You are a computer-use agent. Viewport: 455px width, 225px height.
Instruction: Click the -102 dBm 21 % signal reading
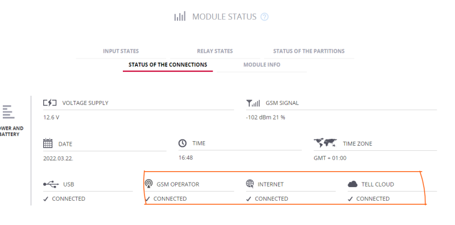coord(266,117)
